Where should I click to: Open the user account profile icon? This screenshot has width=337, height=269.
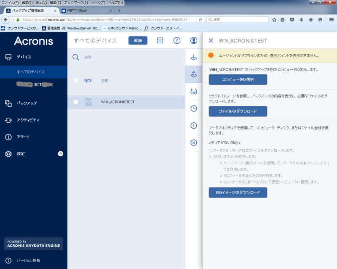tap(193, 40)
